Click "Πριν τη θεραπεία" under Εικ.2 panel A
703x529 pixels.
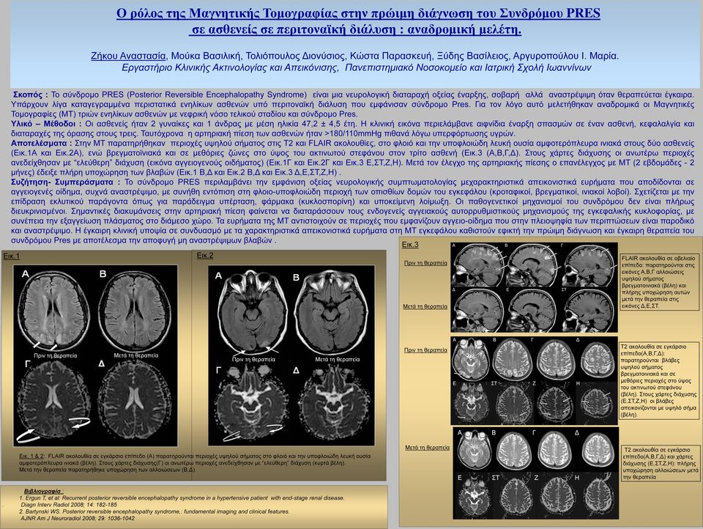pyautogui.click(x=254, y=359)
